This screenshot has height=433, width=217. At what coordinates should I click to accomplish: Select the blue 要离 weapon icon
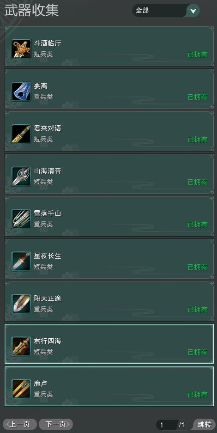[x=21, y=91]
